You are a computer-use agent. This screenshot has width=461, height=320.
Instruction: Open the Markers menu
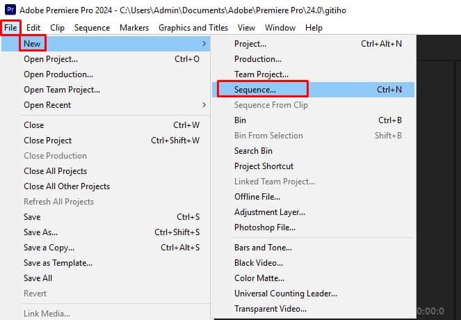(134, 28)
